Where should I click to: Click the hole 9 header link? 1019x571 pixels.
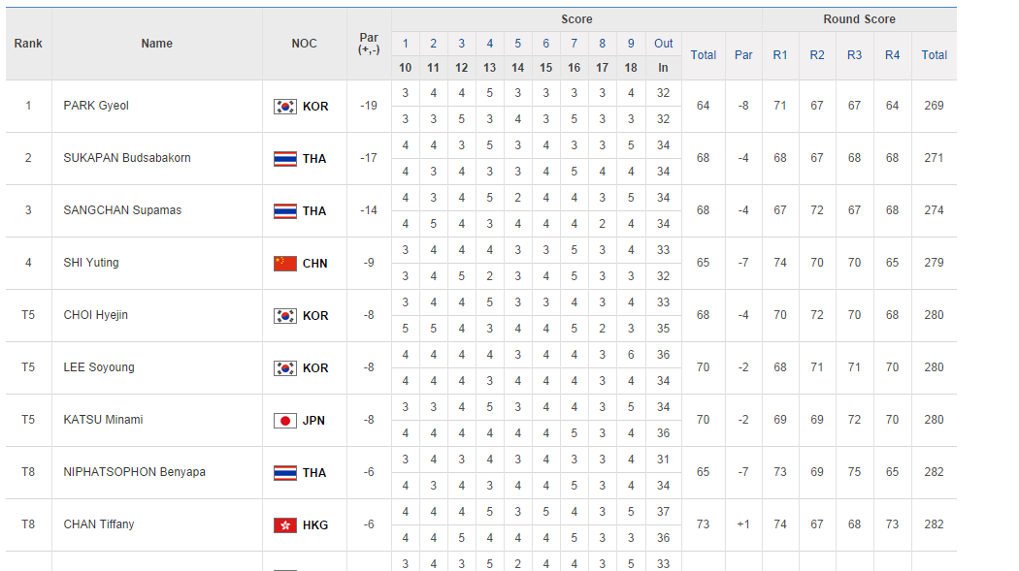tap(631, 44)
